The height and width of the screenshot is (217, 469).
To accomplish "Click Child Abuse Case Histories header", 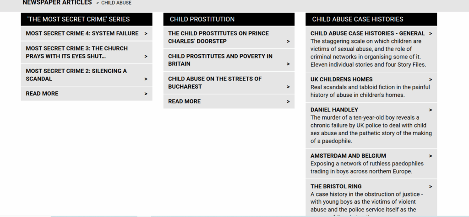I will point(358,19).
